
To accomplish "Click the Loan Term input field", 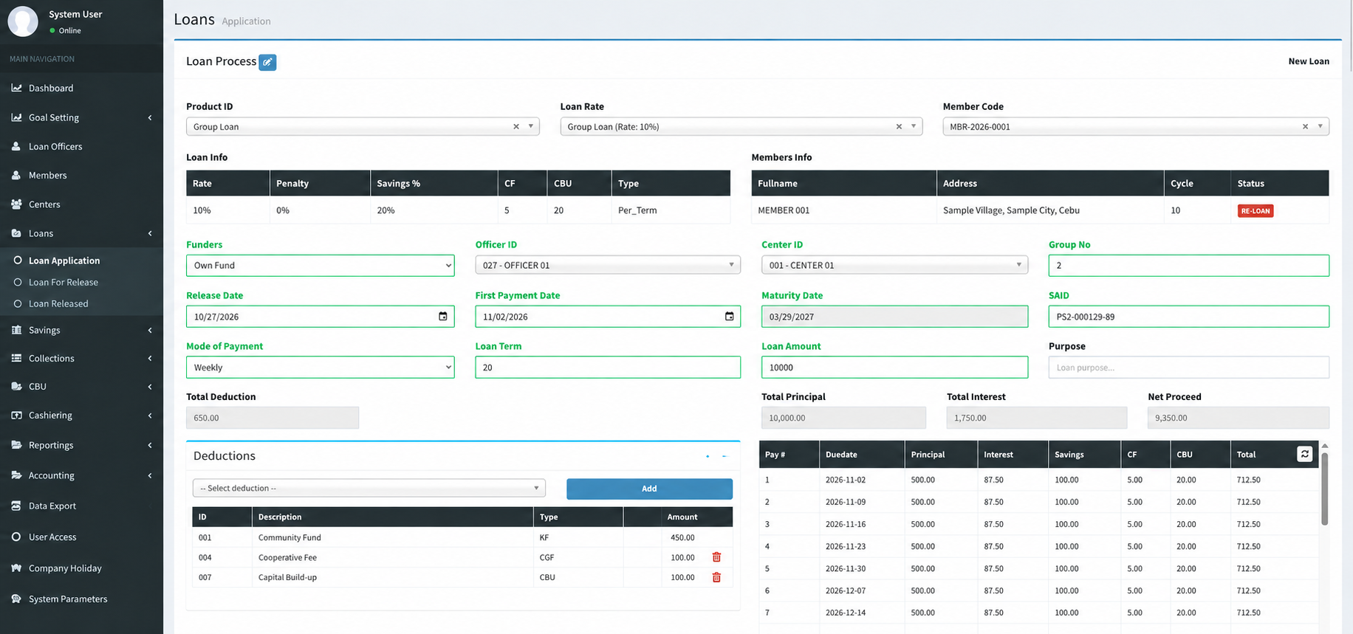I will 608,368.
